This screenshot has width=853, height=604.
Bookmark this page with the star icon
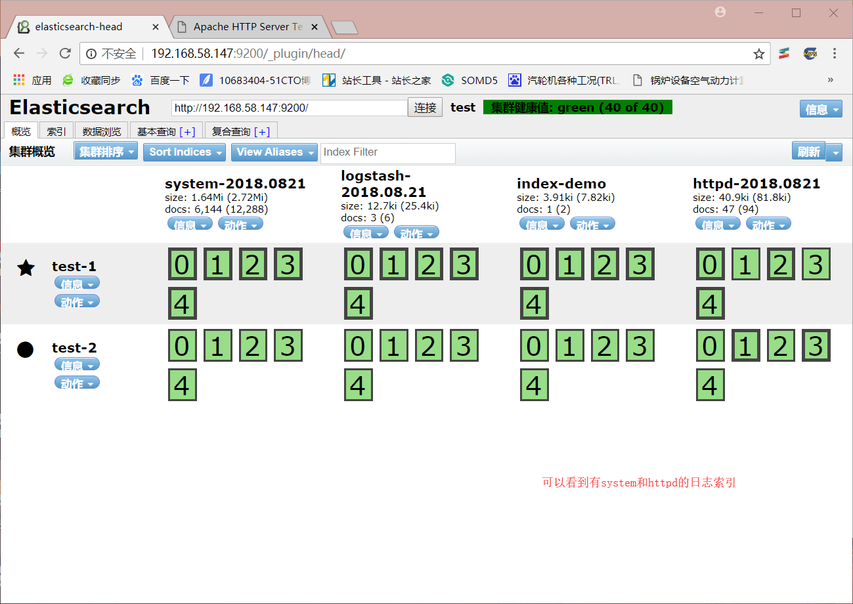click(759, 54)
